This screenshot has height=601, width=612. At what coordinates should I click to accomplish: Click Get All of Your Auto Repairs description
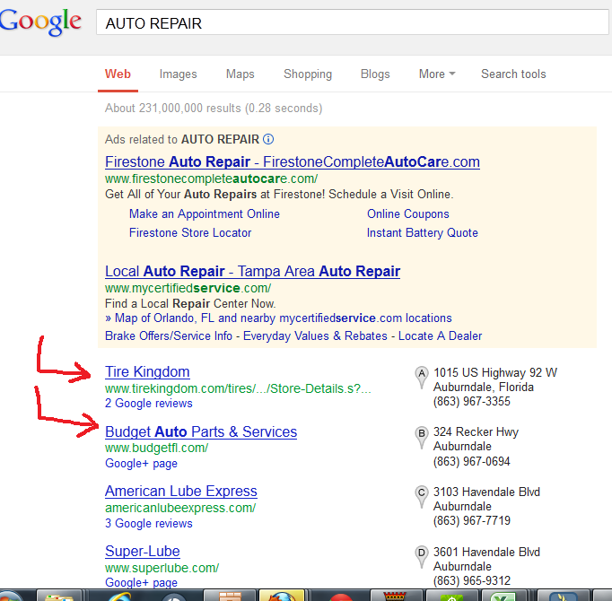point(279,194)
